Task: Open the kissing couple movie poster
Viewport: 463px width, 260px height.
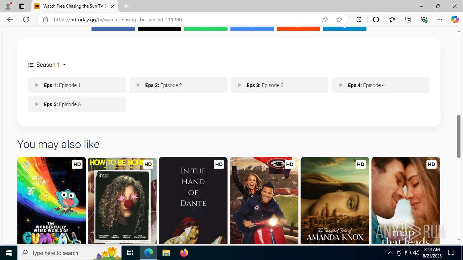Action: [406, 200]
